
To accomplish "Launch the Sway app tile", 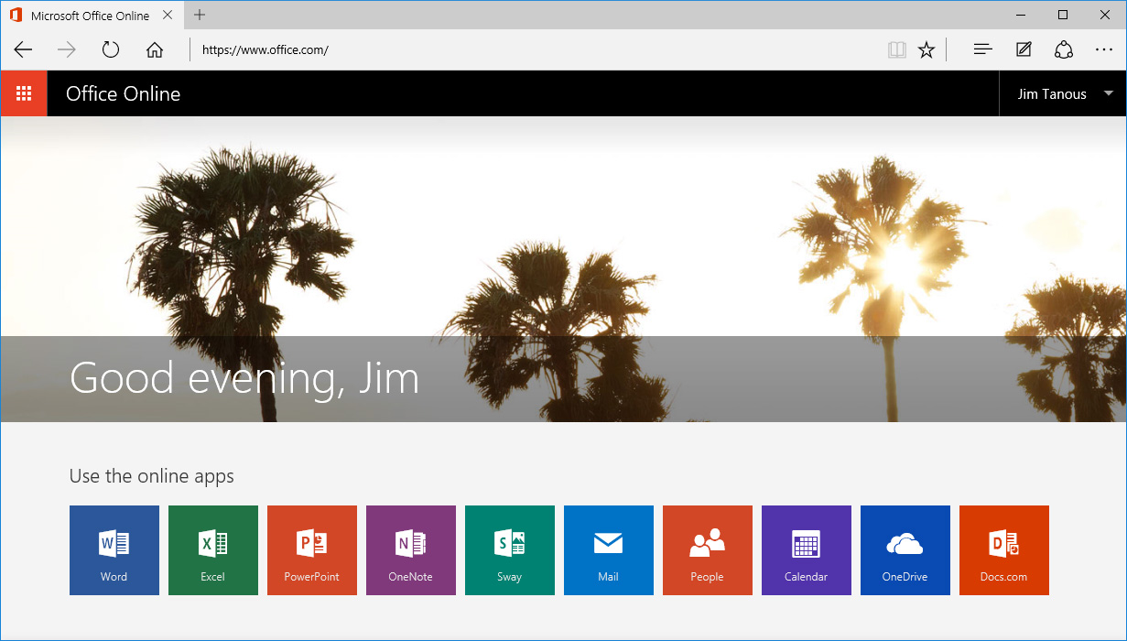I will [x=510, y=550].
